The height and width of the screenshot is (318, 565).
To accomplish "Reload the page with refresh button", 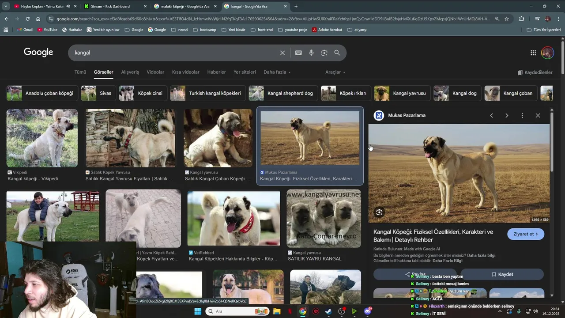I will [27, 19].
